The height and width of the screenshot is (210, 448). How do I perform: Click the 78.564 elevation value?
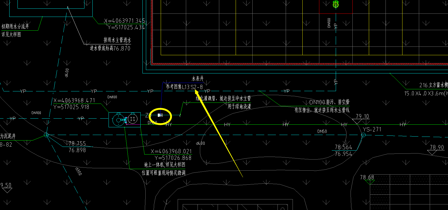[343, 147]
